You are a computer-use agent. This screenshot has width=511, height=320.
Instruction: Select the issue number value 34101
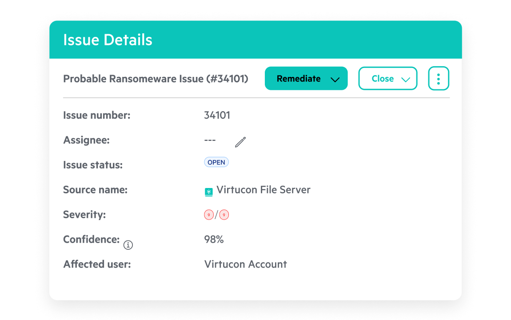pyautogui.click(x=217, y=115)
